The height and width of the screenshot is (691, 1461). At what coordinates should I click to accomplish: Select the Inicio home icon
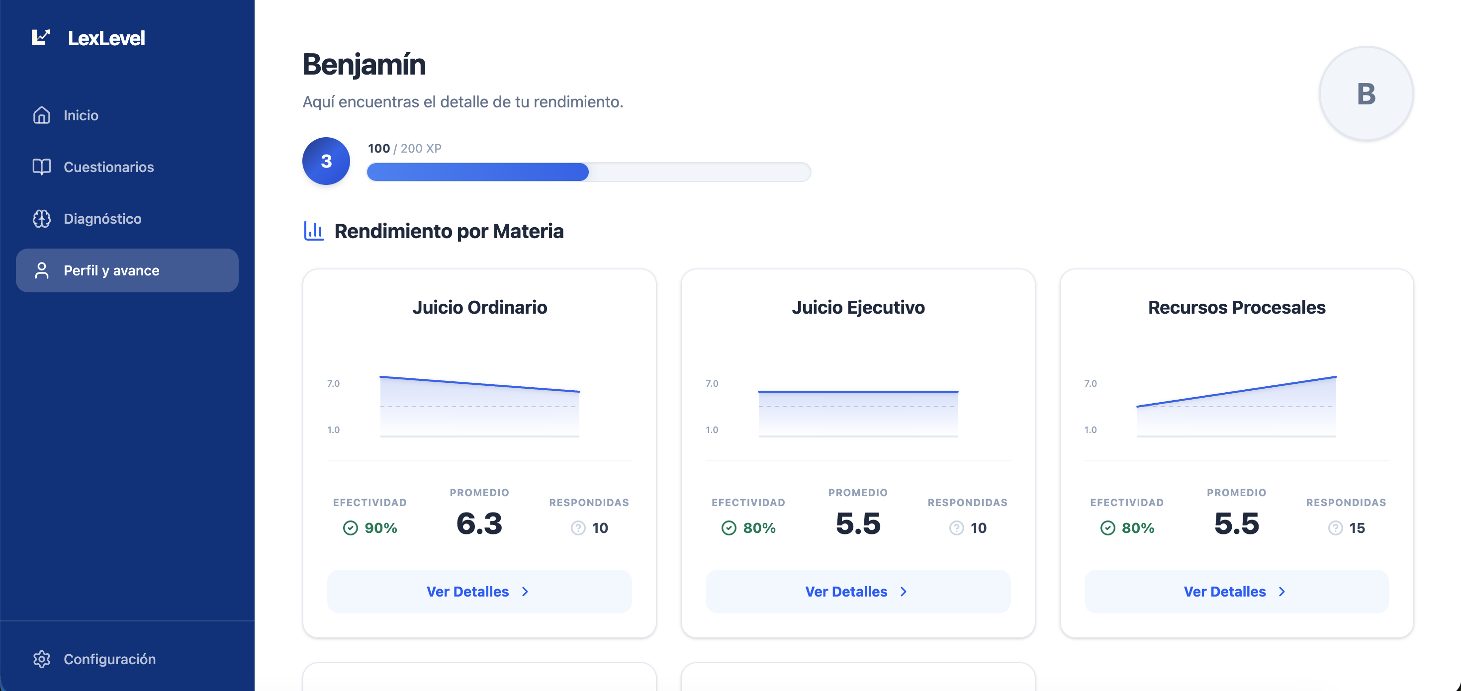[41, 115]
